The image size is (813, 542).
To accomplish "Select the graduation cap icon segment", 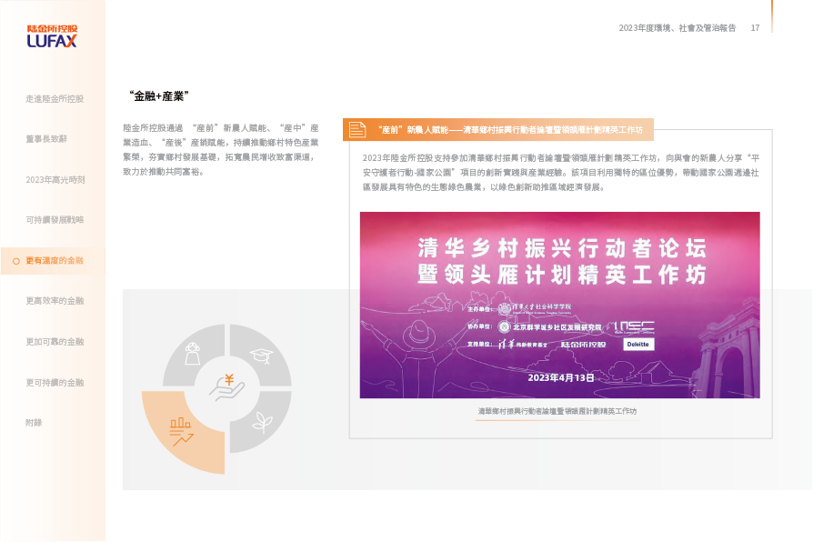I will click(x=260, y=354).
